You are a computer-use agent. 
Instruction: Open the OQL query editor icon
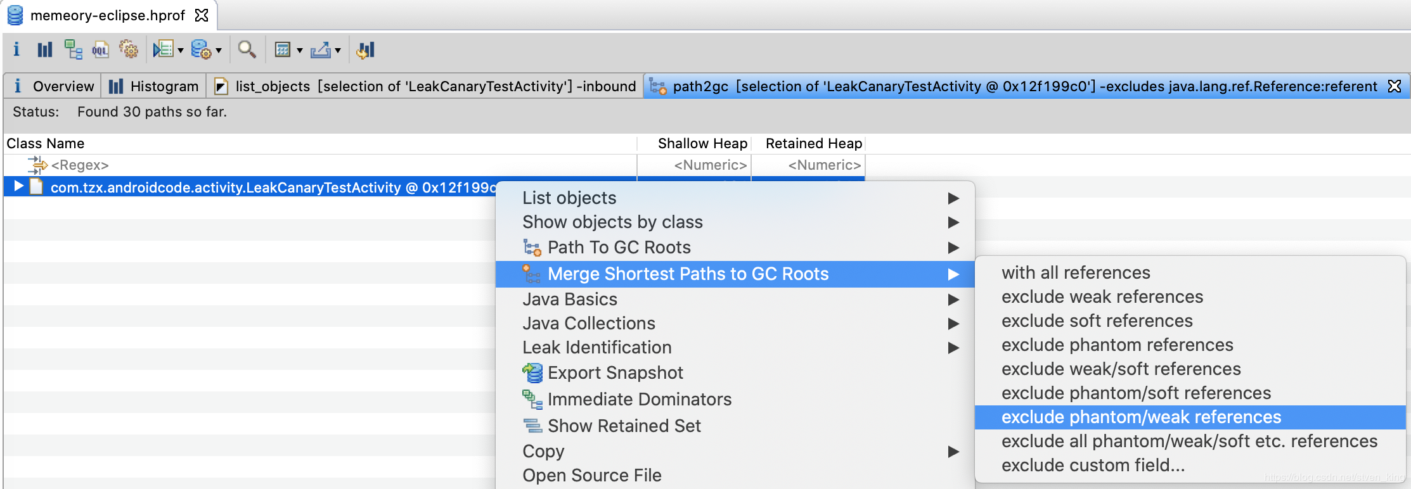tap(100, 49)
